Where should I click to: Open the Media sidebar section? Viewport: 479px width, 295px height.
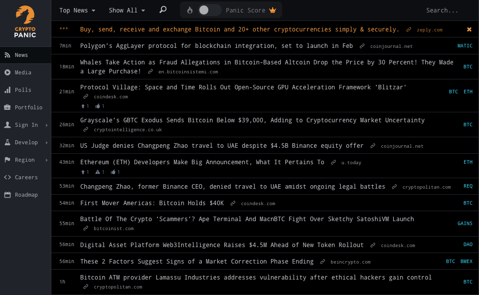coord(25,72)
